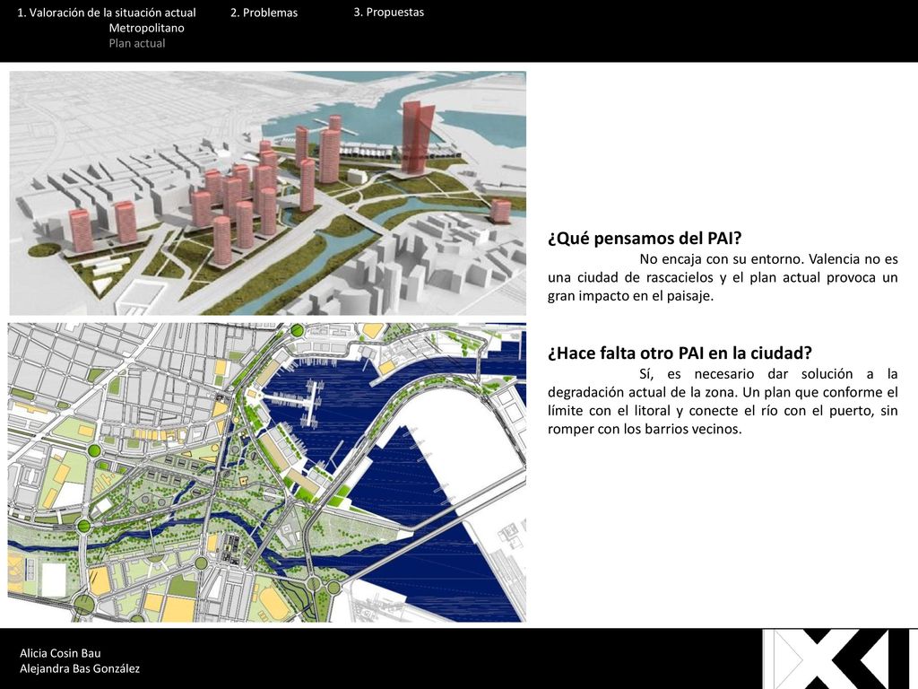Open section 1. Valoración de la situación actual
This screenshot has height=689, width=918.
(x=107, y=13)
